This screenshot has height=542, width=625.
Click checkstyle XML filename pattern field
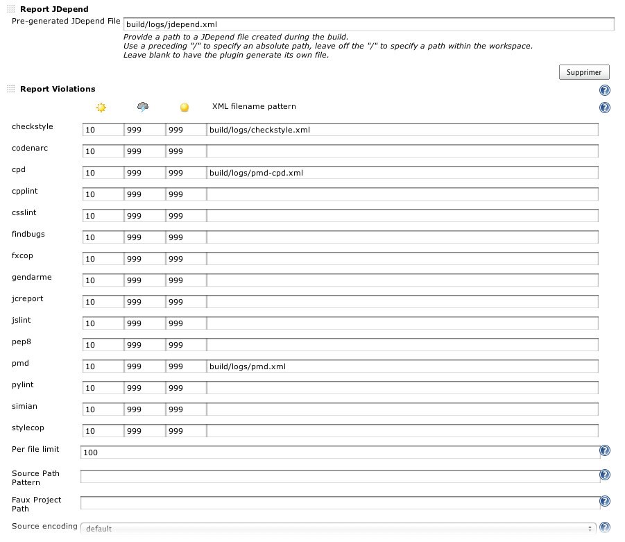(402, 130)
